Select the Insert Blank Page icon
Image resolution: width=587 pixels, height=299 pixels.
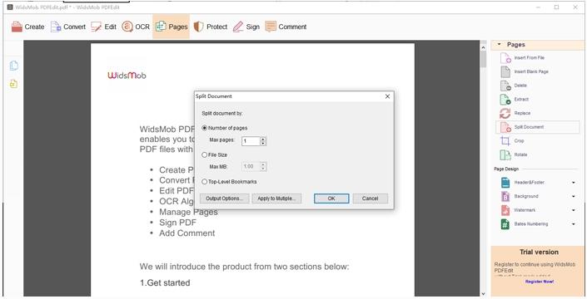tap(505, 71)
